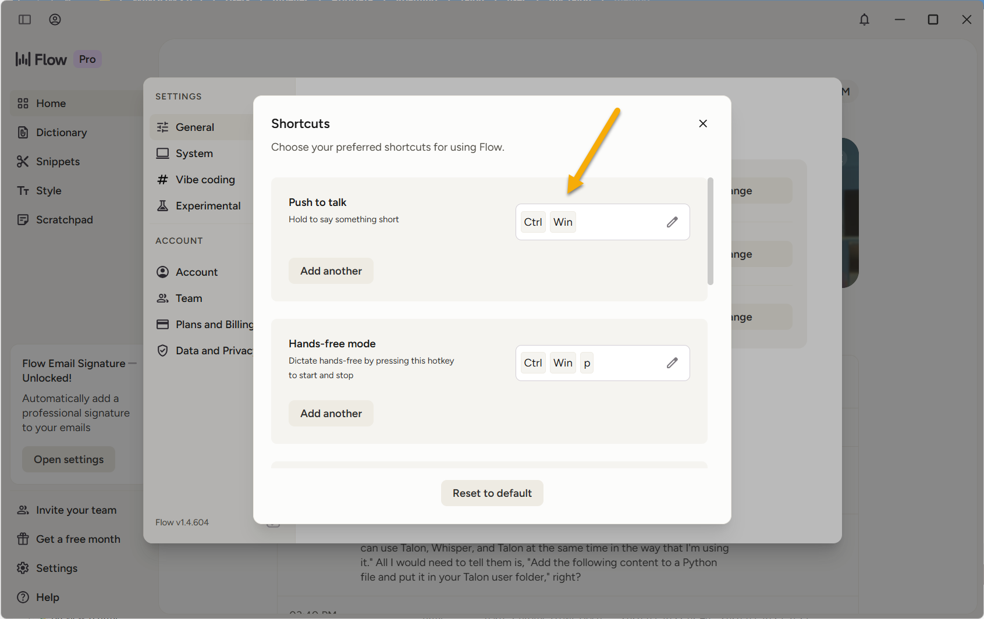
Task: Click the Plans and Billing card icon
Action: [163, 325]
